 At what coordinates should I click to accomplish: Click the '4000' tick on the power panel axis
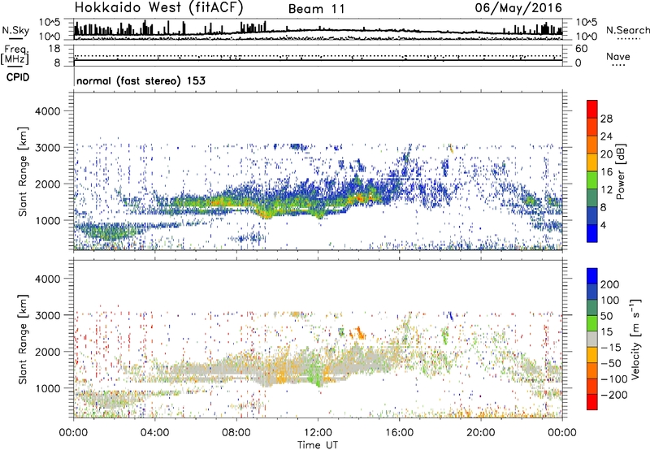48,111
